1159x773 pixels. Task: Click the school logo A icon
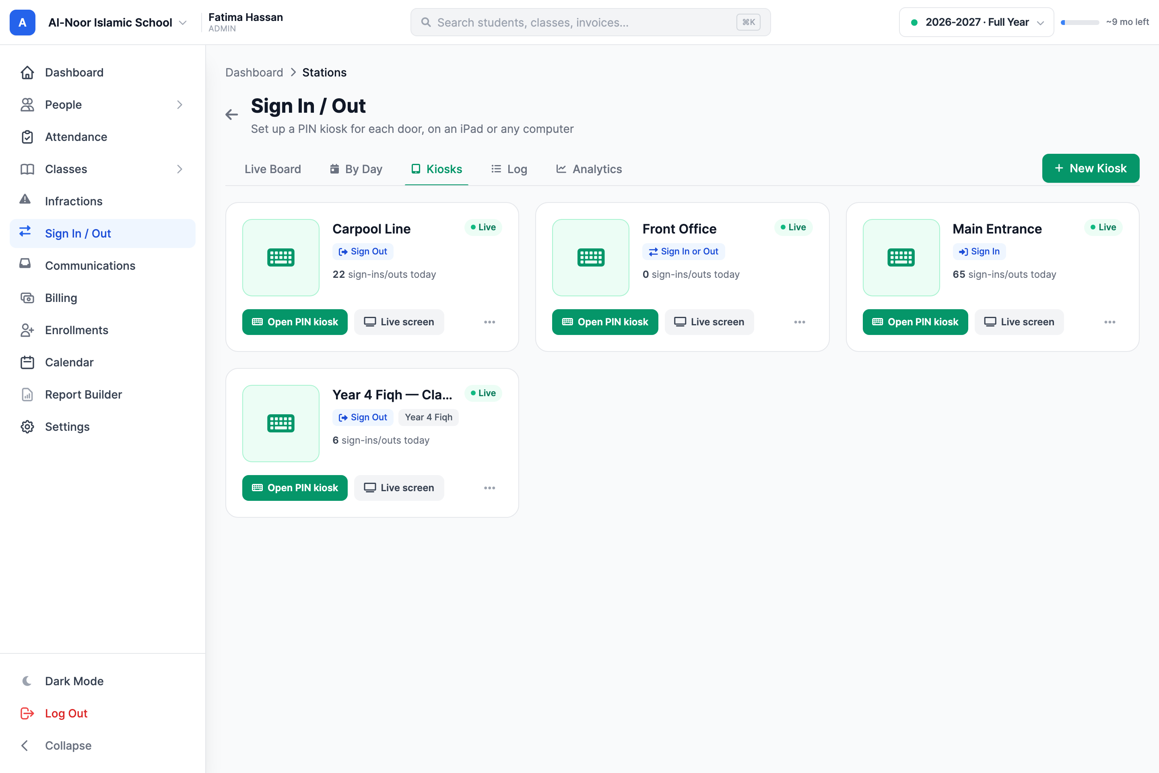[x=22, y=22]
